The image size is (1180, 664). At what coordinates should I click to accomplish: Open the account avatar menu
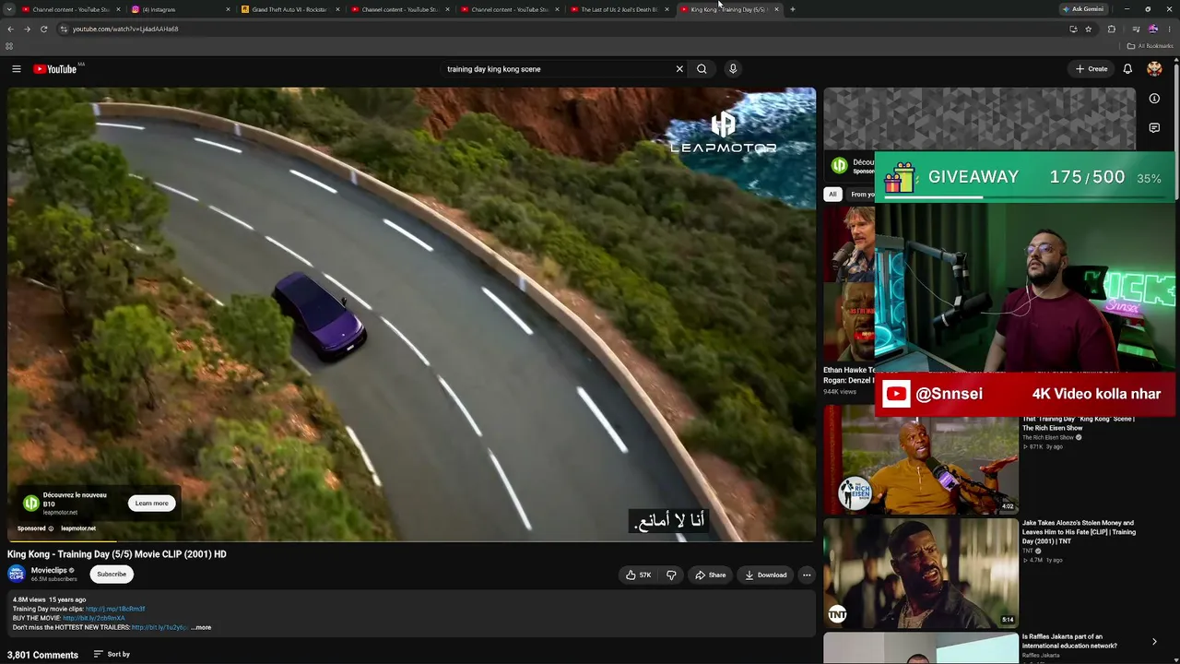pos(1154,69)
